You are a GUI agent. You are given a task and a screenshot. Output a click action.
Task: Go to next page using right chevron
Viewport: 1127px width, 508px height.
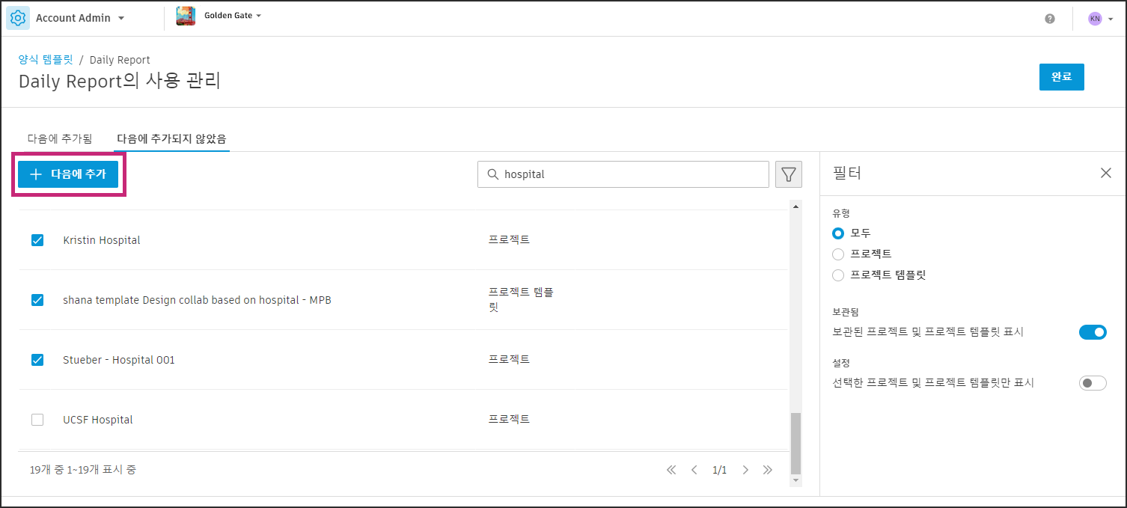tap(745, 469)
